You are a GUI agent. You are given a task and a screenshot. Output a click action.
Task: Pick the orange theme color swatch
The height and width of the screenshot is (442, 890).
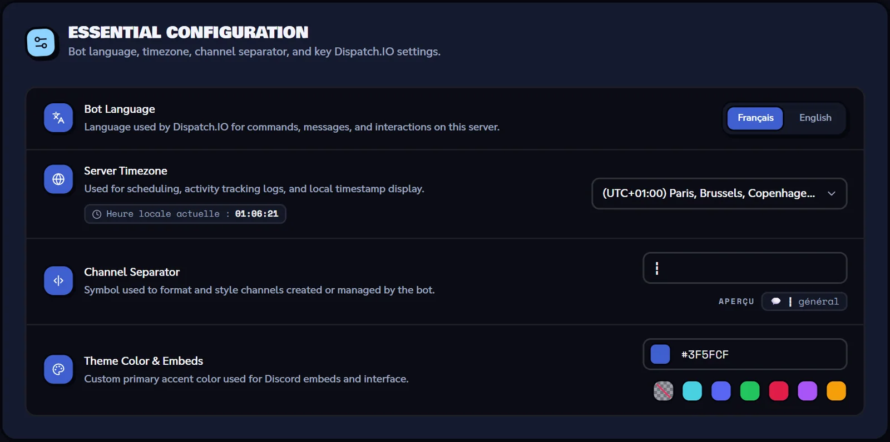pos(837,391)
